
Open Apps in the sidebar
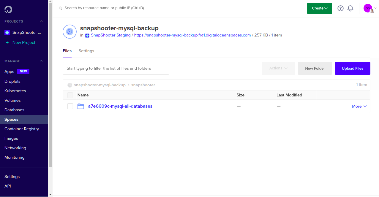point(9,72)
